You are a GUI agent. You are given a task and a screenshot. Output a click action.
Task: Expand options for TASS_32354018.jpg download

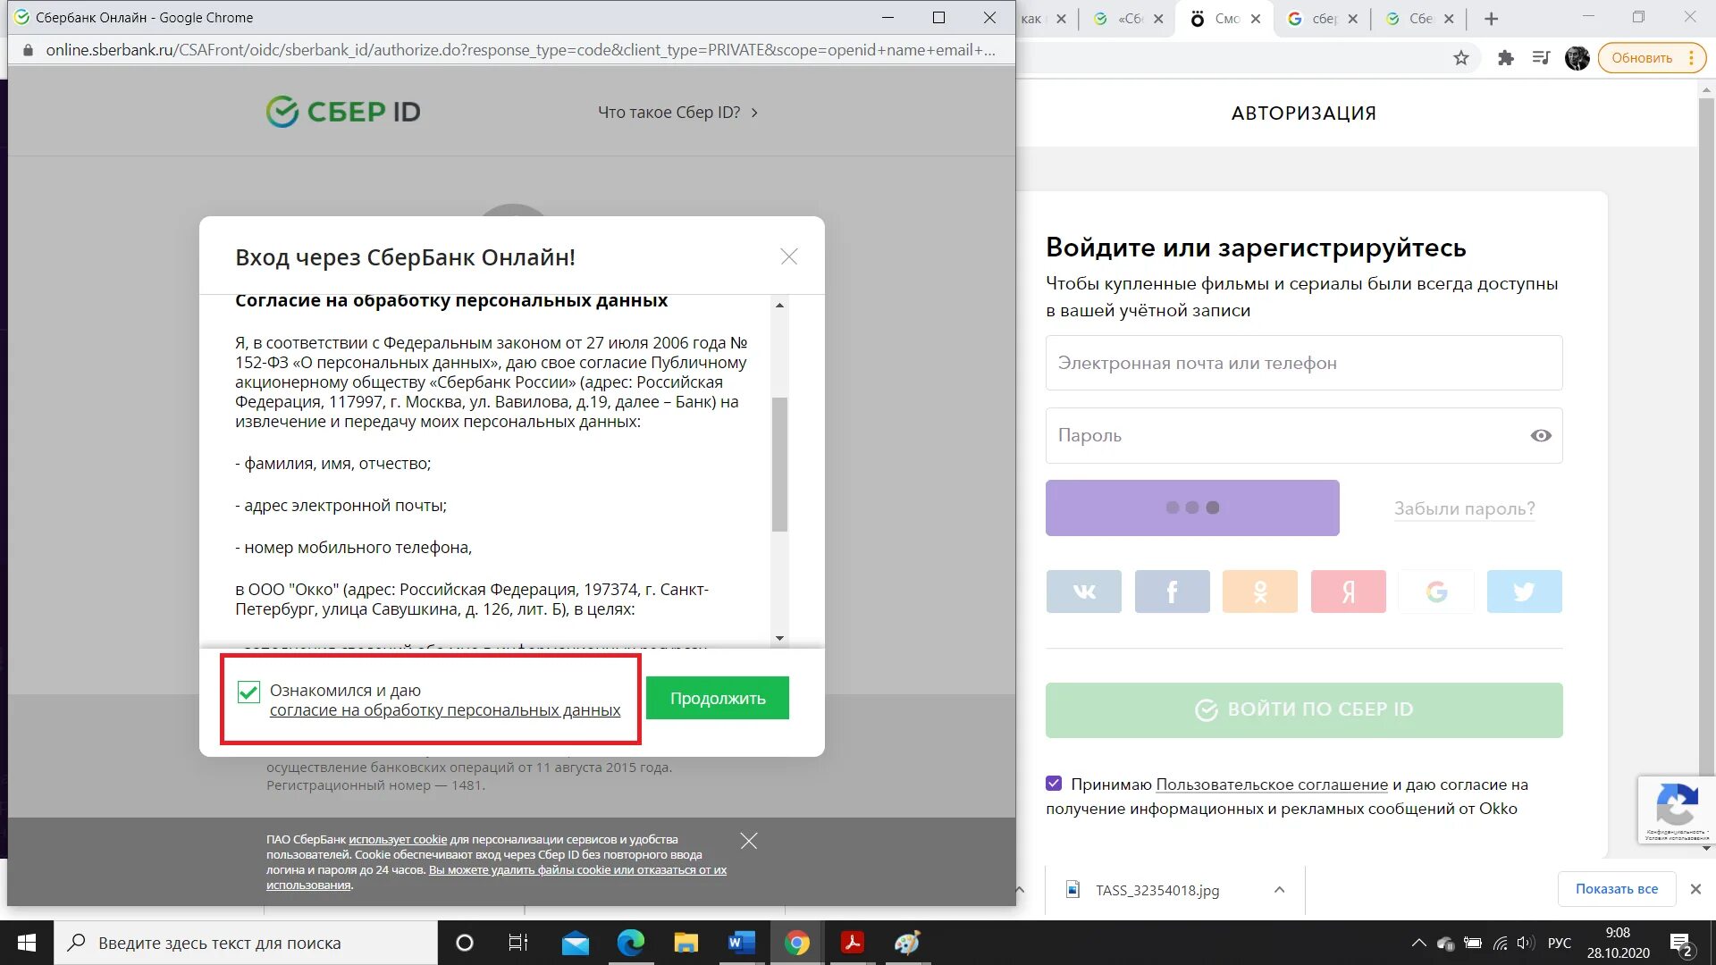pos(1280,890)
